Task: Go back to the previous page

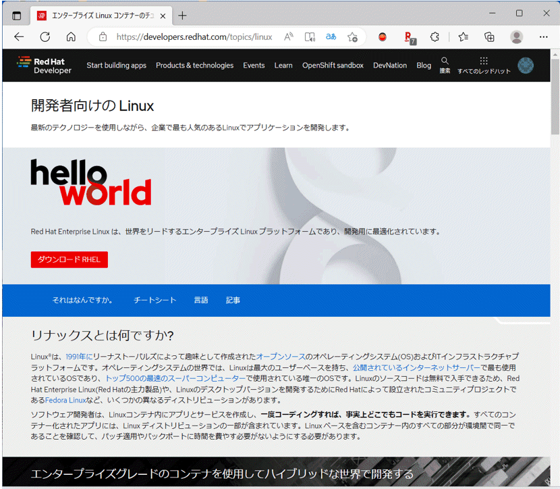Action: pos(19,37)
